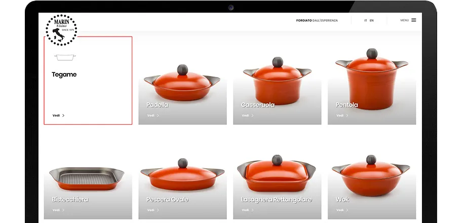Click Vedi under Bistecchiera

[x=56, y=210]
